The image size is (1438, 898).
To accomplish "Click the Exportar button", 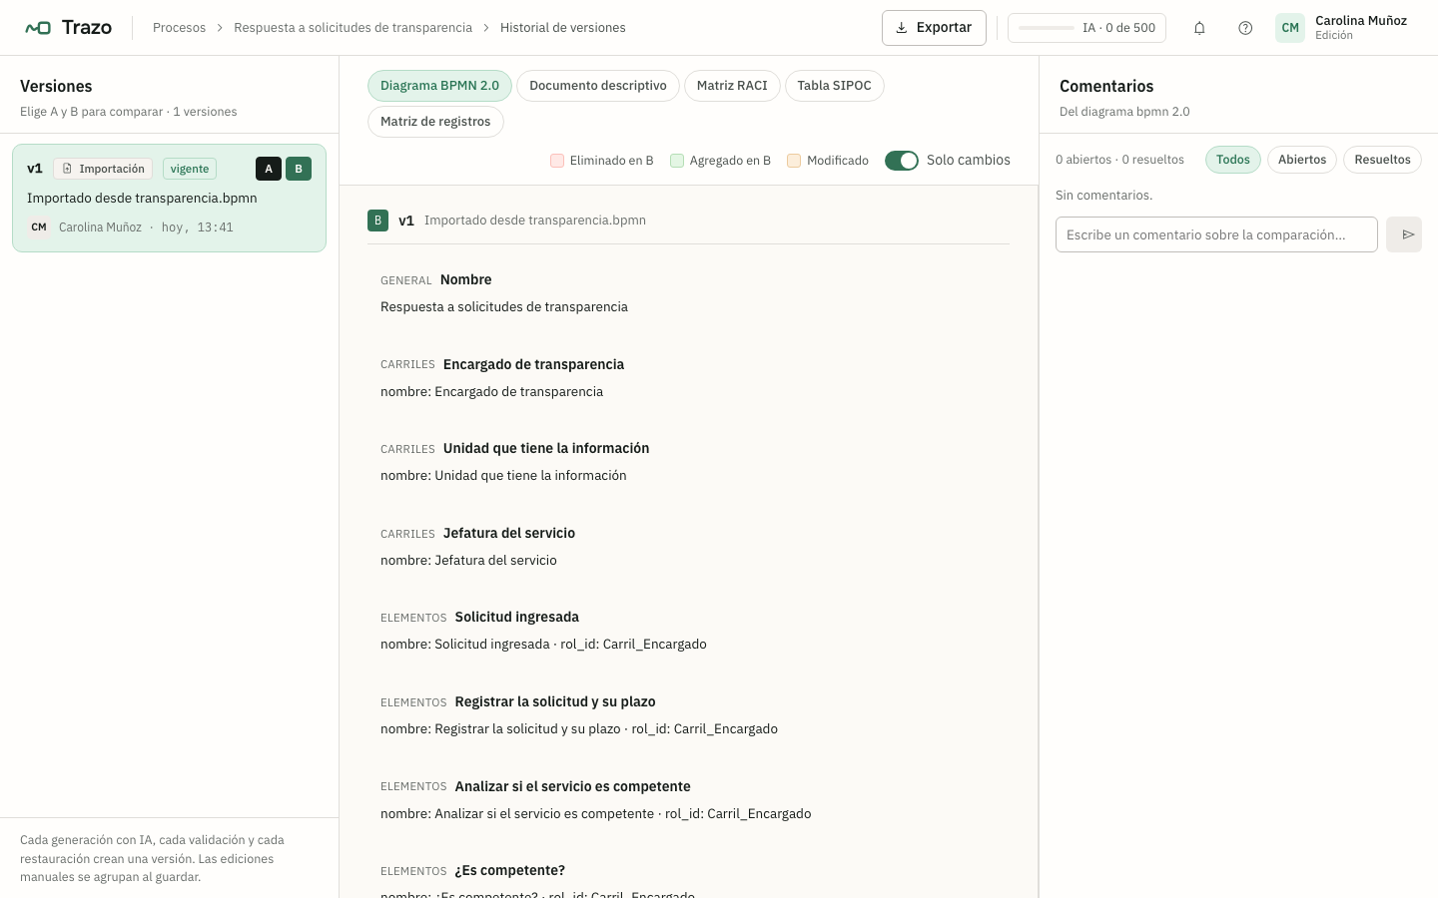I will click(x=934, y=28).
